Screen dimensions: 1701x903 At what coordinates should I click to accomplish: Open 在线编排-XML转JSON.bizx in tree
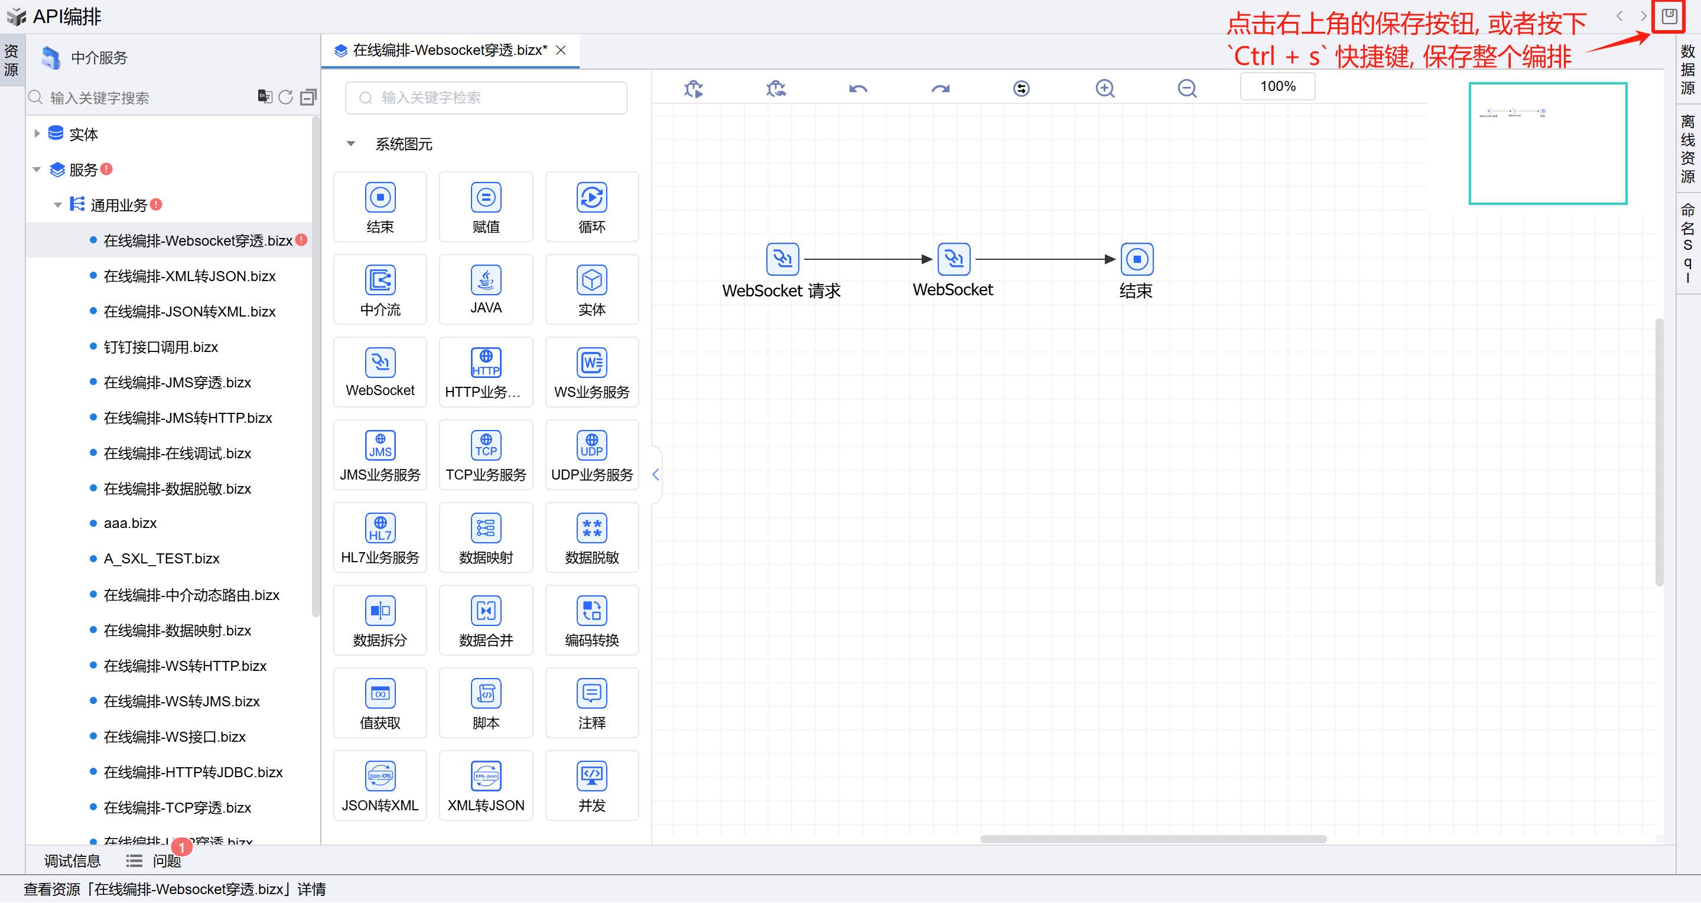(x=189, y=276)
